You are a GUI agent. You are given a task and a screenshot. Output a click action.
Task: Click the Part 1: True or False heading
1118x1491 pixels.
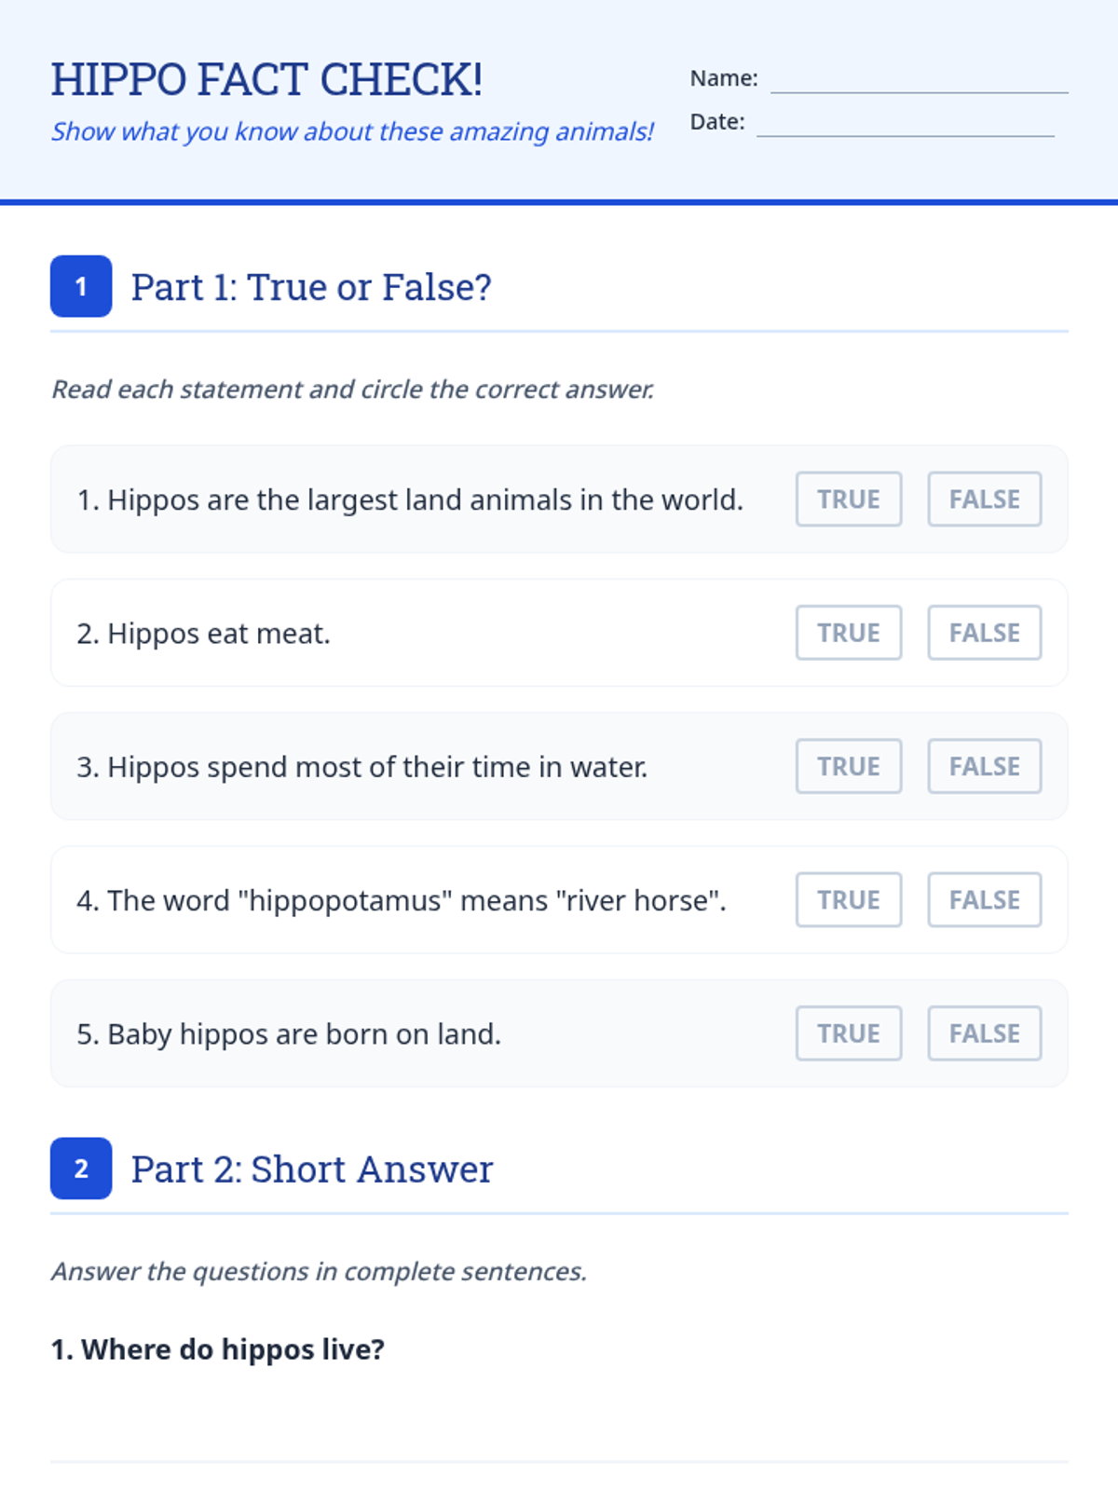click(311, 287)
